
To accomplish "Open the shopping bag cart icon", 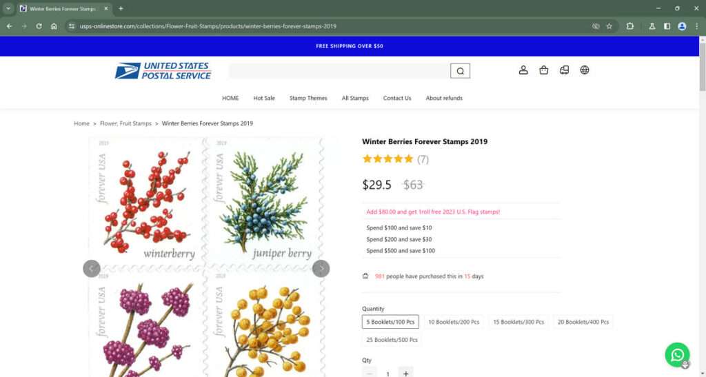I will (543, 70).
